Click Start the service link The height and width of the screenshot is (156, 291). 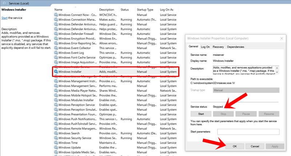point(4,18)
